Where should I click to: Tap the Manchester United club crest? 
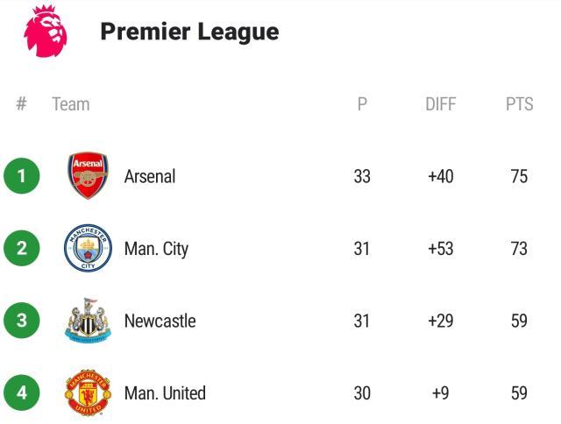point(88,393)
